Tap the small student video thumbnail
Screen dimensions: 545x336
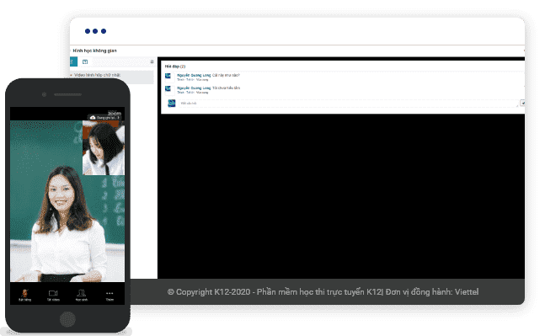pos(104,147)
